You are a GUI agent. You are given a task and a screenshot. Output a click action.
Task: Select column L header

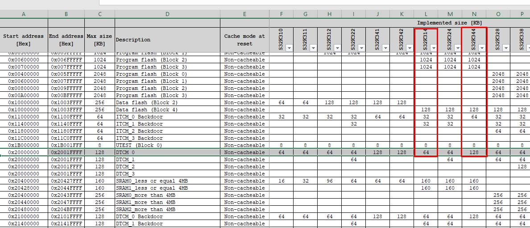coord(426,14)
